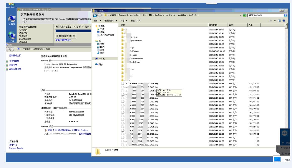Select 计算机 desktop icon
The height and width of the screenshot is (168, 292).
point(12,20)
